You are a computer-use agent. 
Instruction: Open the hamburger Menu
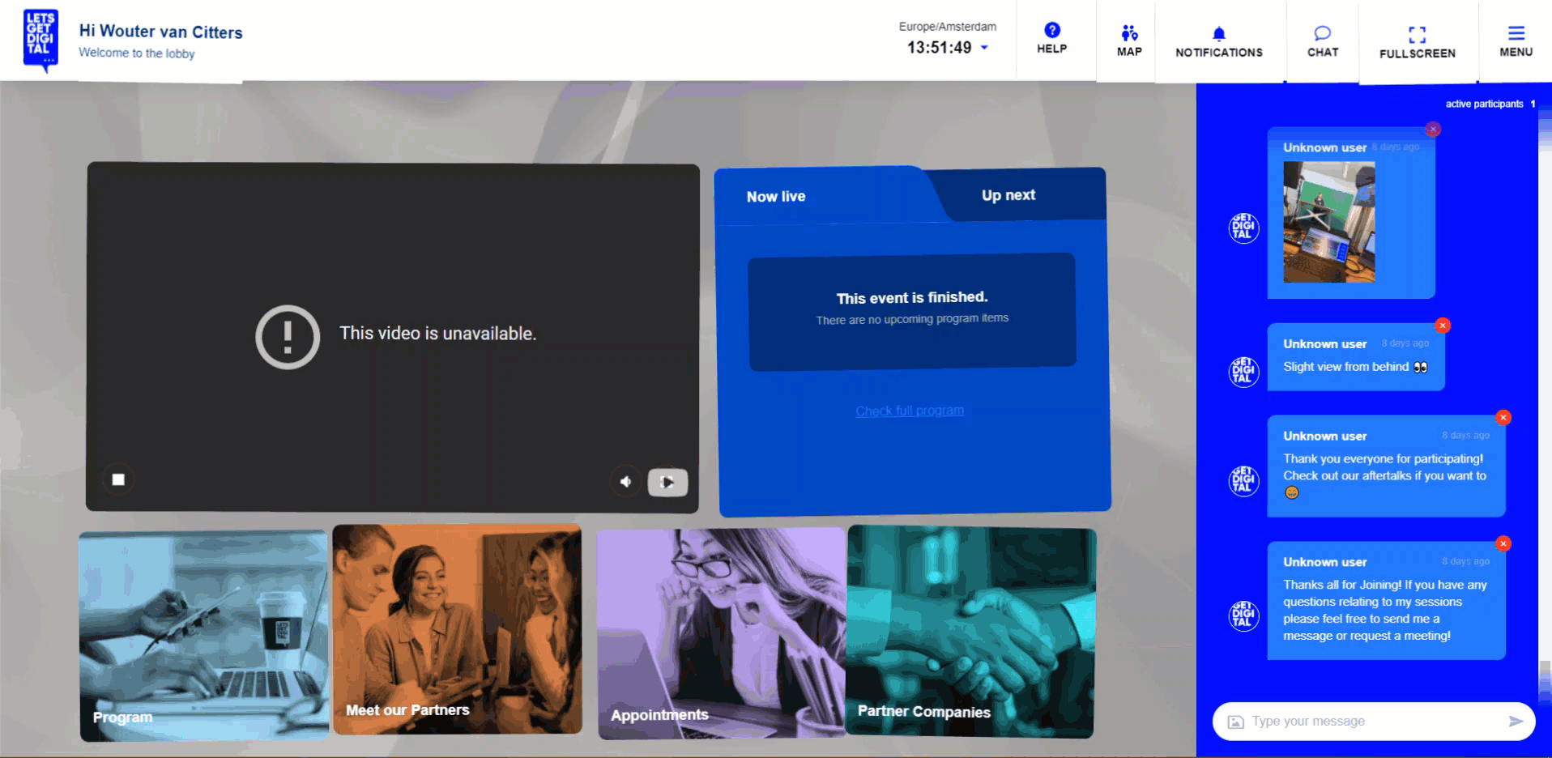pyautogui.click(x=1516, y=40)
